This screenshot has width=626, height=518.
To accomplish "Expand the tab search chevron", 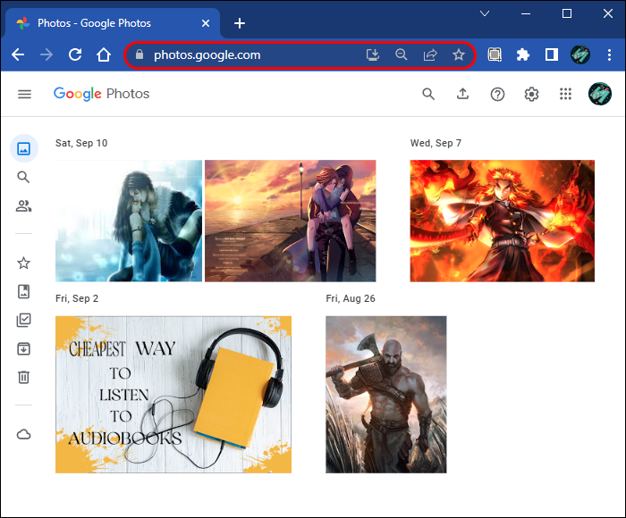I will (x=485, y=13).
